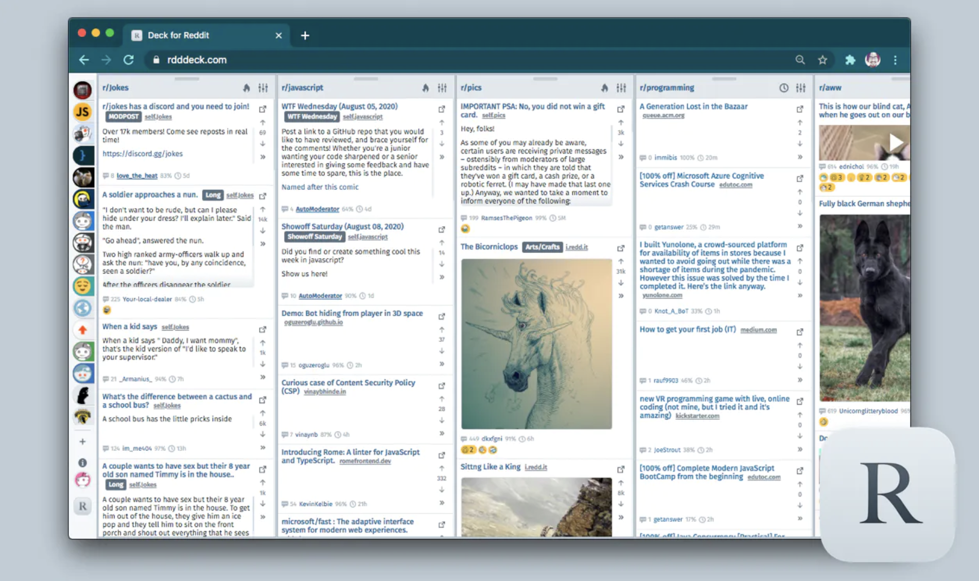
Task: Open love_the_heat user link
Action: (x=137, y=176)
